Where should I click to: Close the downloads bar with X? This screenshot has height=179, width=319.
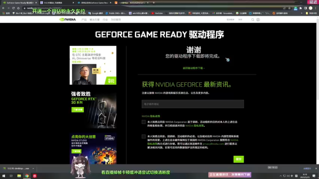point(316,168)
